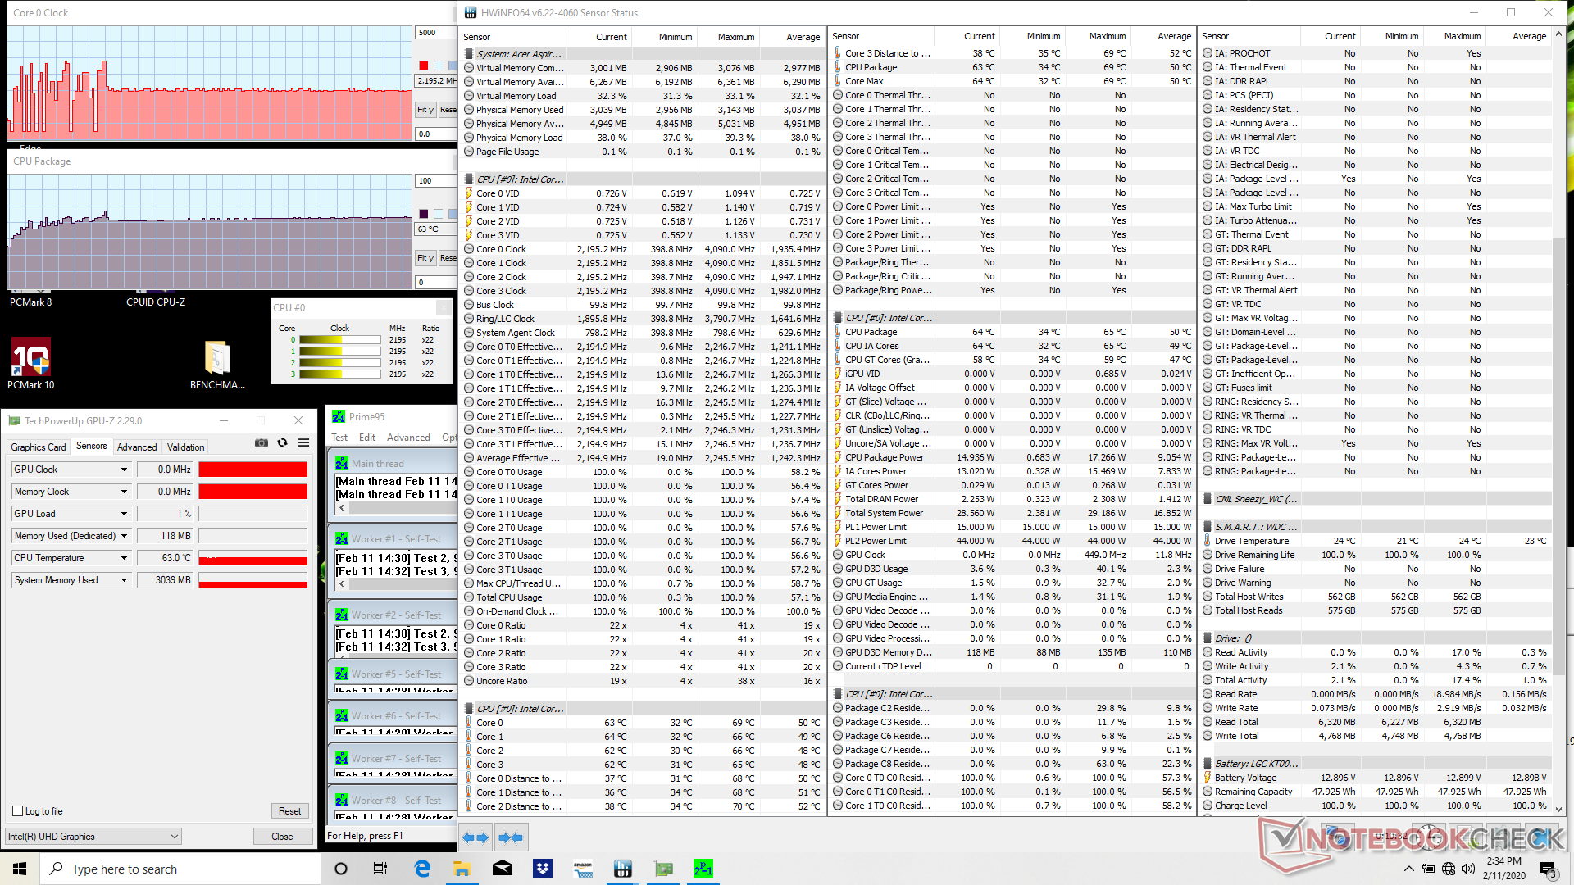1574x885 pixels.
Task: Click the GPU-Z refresh icon
Action: click(x=283, y=442)
